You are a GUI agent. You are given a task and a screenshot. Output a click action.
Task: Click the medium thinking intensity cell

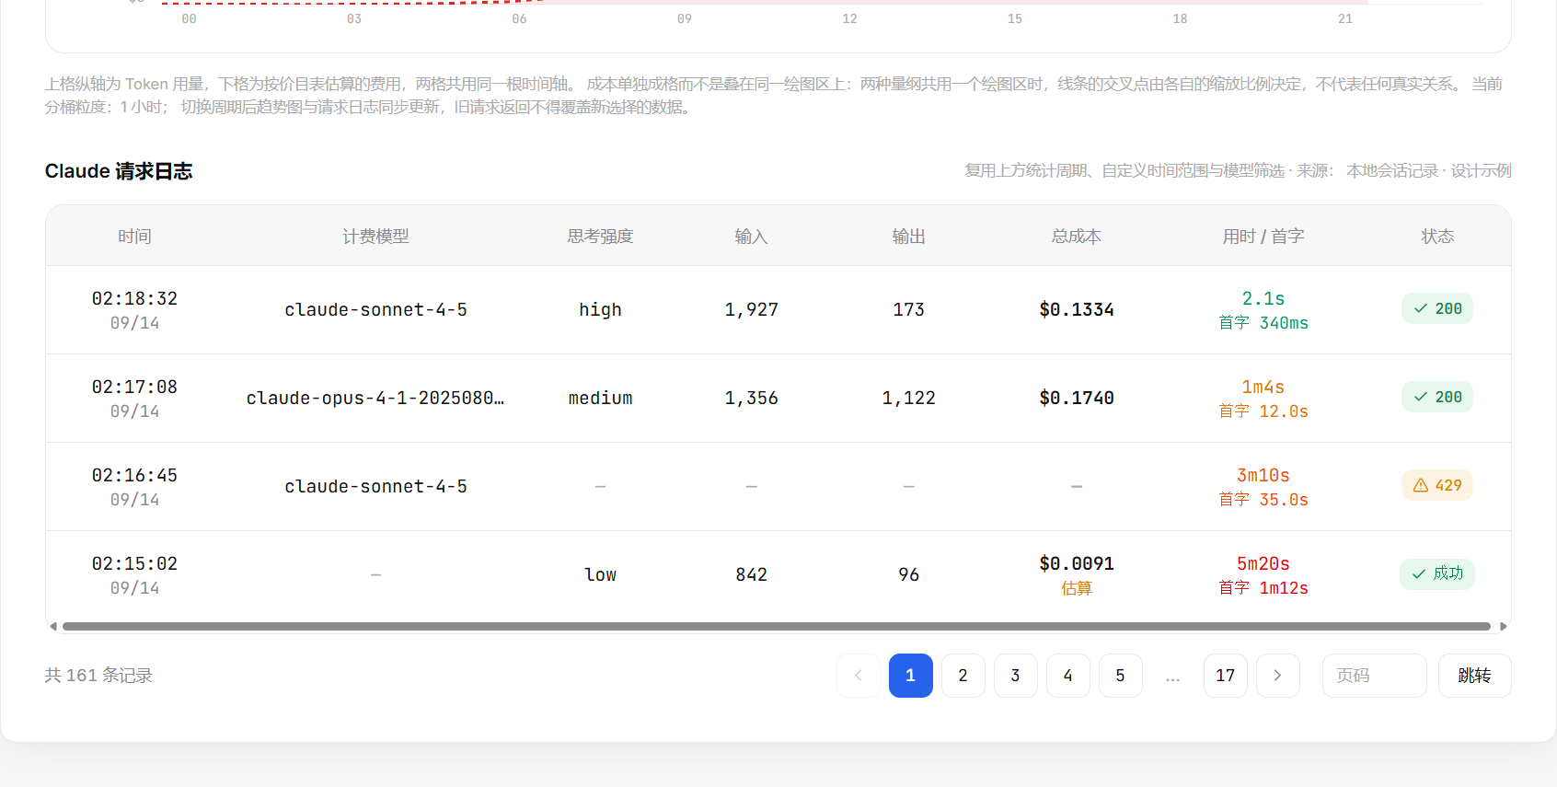600,399
